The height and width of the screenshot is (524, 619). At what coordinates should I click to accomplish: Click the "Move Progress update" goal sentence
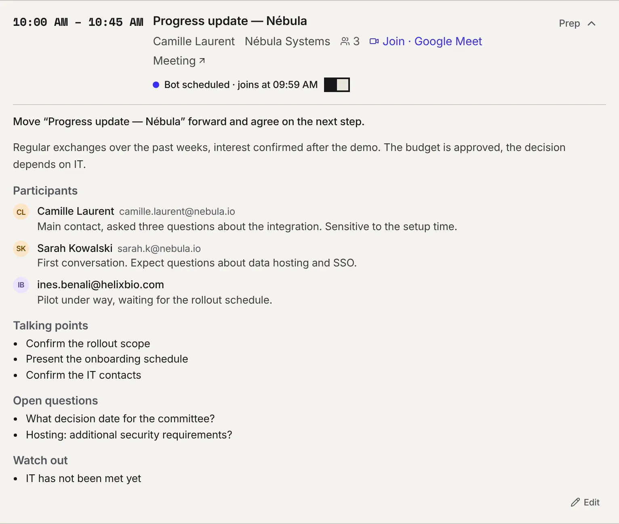coord(189,122)
